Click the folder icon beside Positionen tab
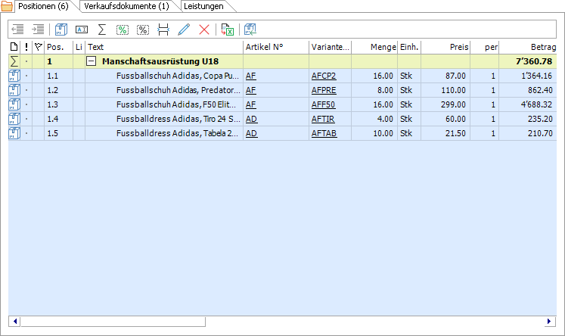This screenshot has height=336, width=565. click(x=7, y=6)
